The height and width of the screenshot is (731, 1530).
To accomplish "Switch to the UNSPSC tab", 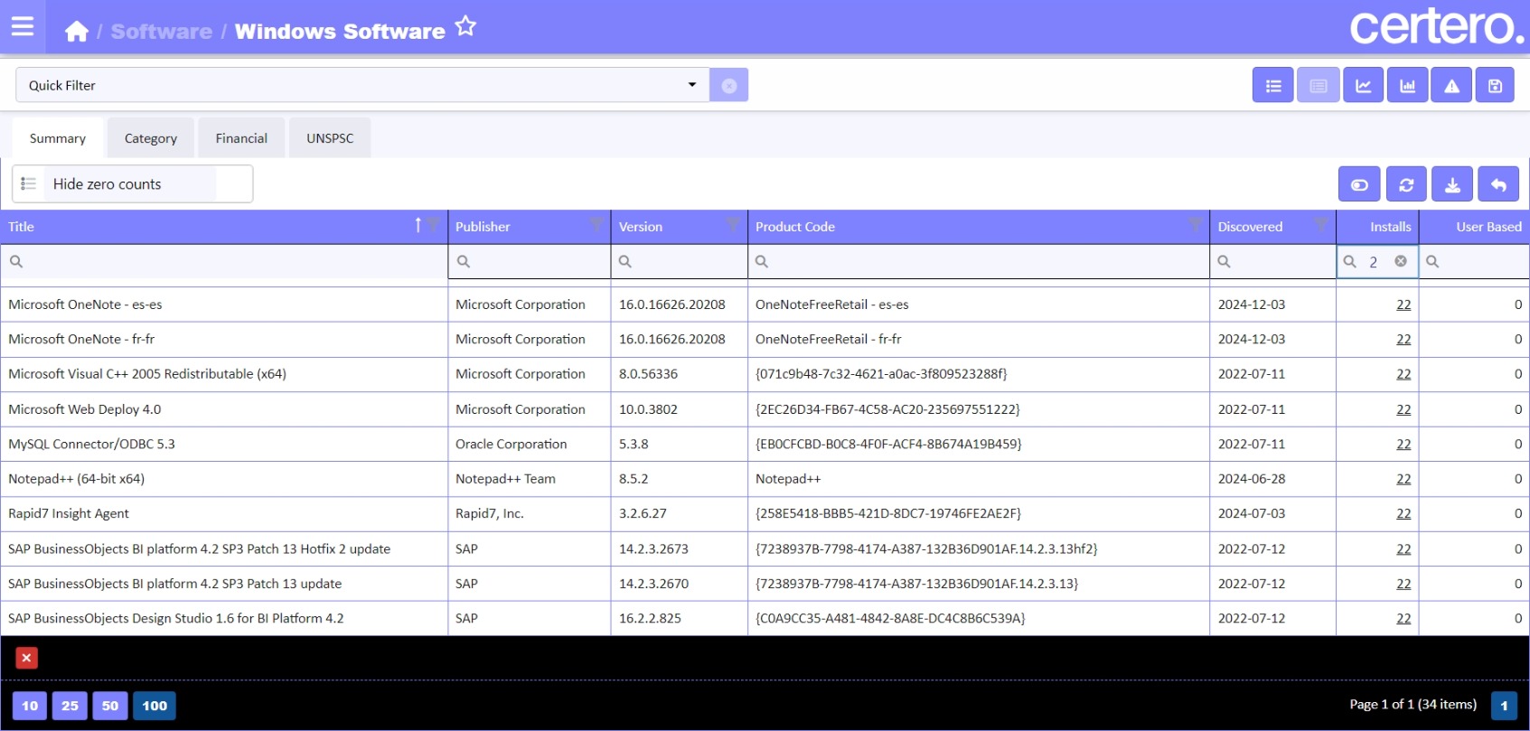I will [x=330, y=138].
